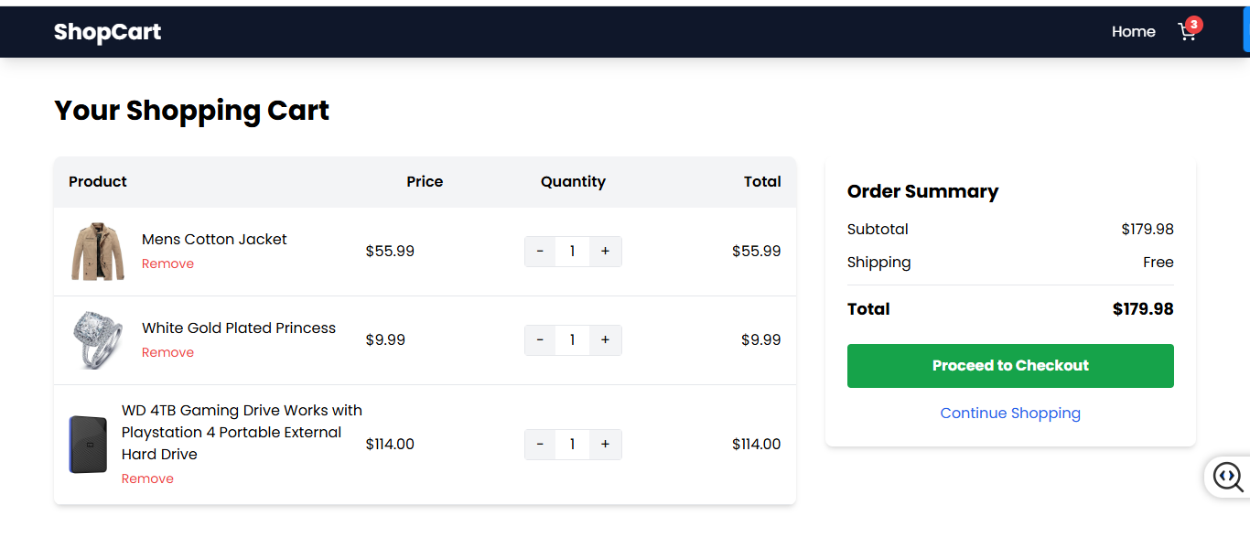Viewport: 1250px width, 559px height.
Task: Increase quantity of Mens Cotton Jacket
Action: pyautogui.click(x=605, y=252)
